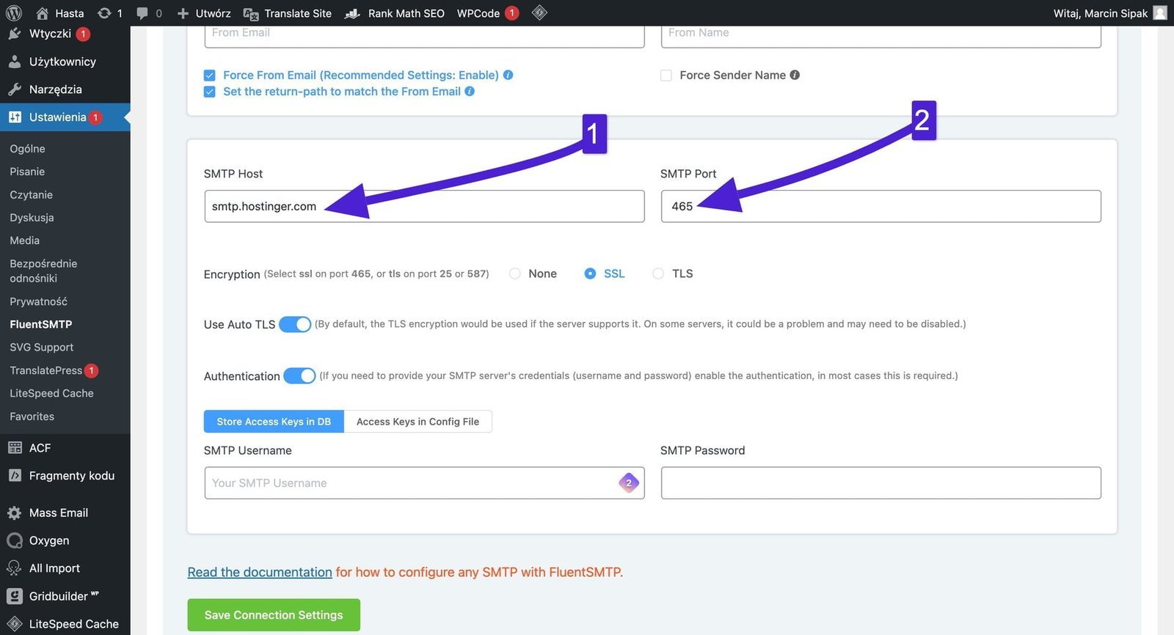The height and width of the screenshot is (635, 1174).
Task: Click the Oxygen icon in sidebar
Action: [x=14, y=540]
